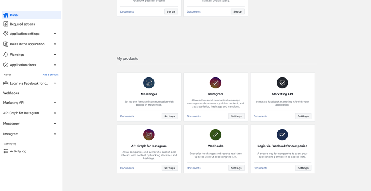The height and width of the screenshot is (191, 371).
Task: Click the Add a product link
Action: (50, 75)
